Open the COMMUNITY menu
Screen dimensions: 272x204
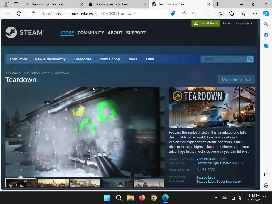91,33
